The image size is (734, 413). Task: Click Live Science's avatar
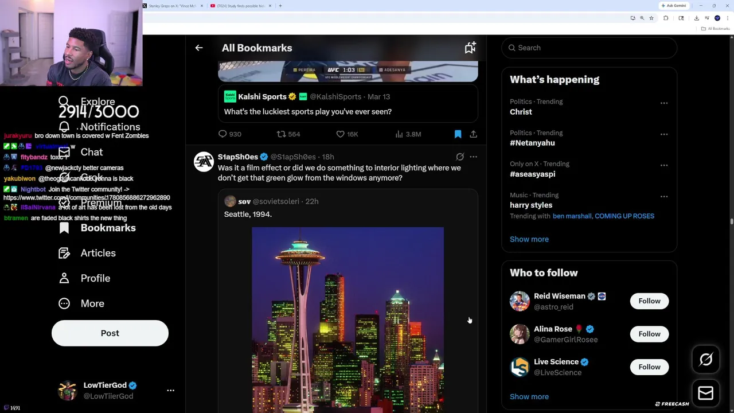coord(520,367)
